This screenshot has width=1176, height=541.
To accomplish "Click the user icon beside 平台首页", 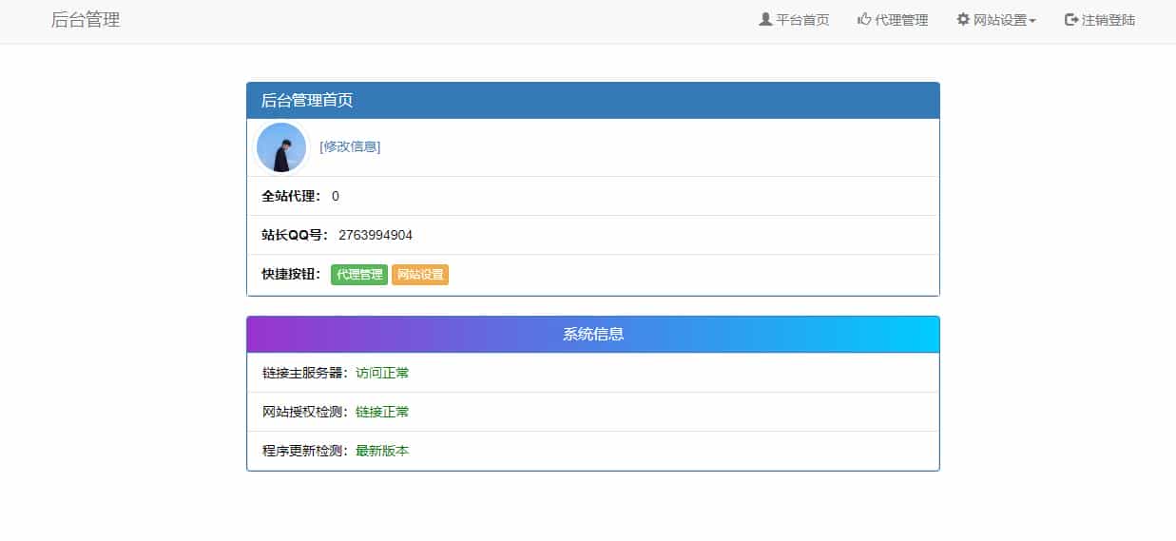I will [765, 19].
